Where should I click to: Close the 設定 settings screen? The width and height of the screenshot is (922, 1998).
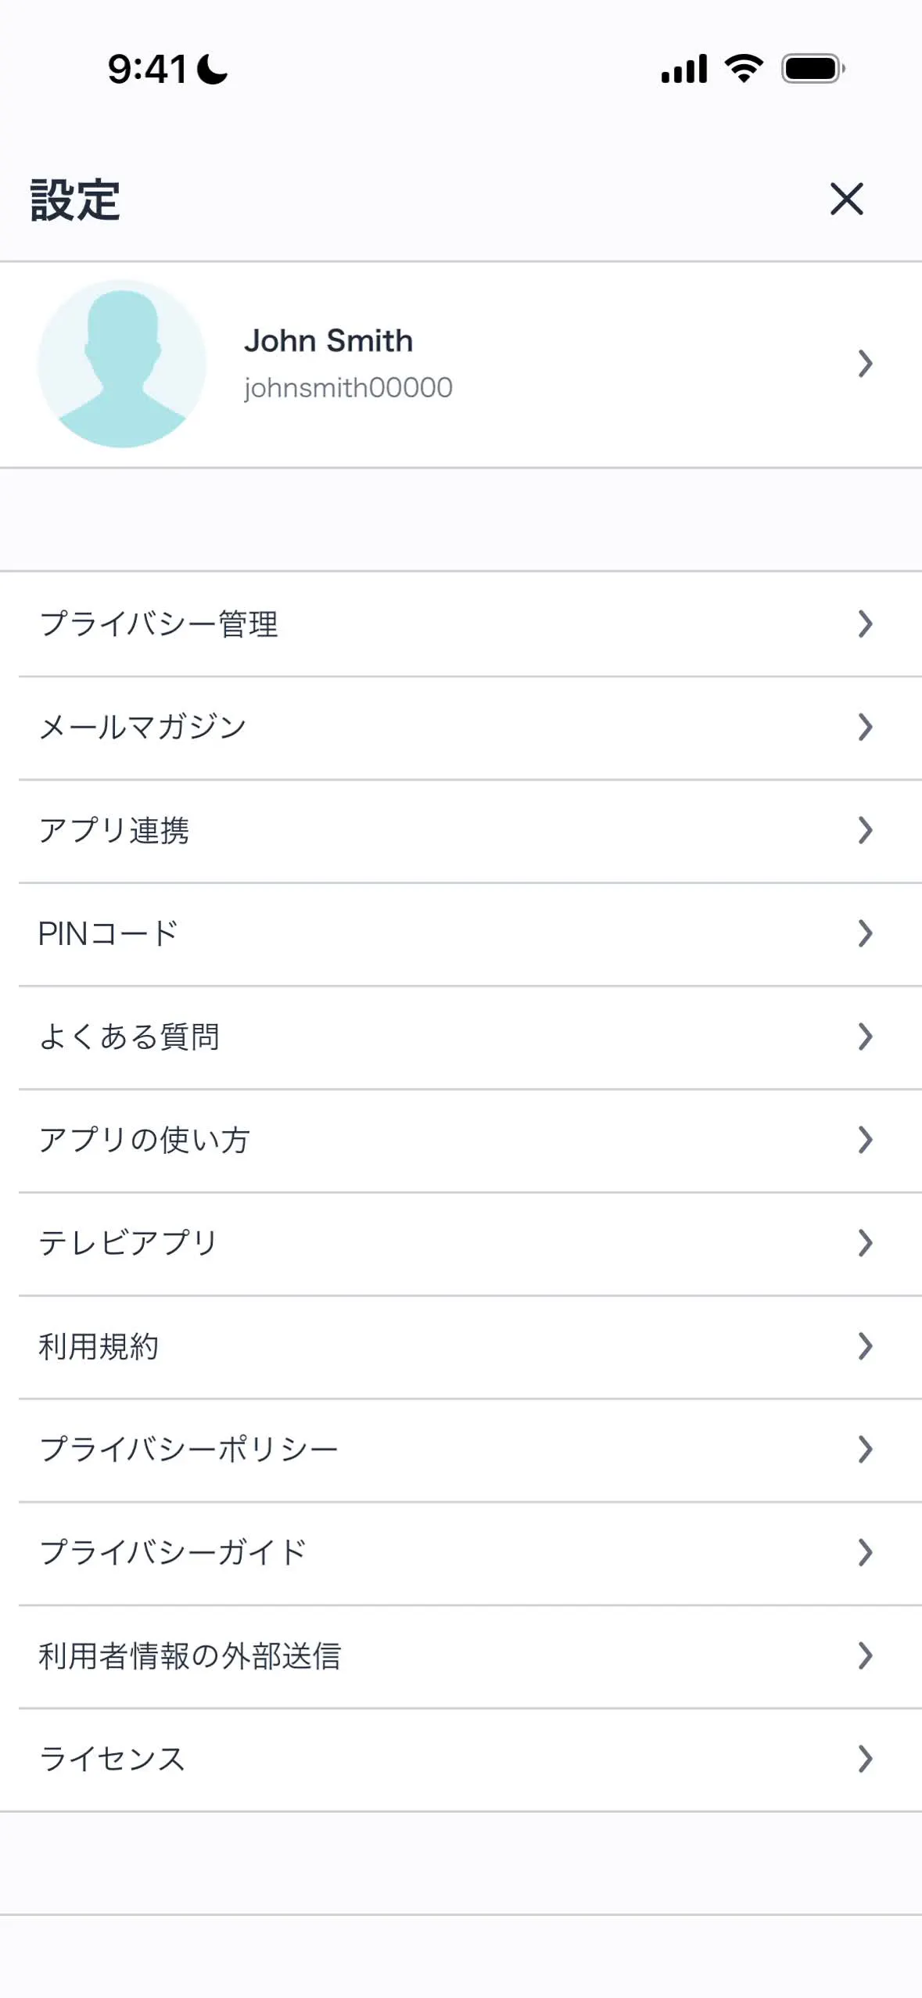846,199
